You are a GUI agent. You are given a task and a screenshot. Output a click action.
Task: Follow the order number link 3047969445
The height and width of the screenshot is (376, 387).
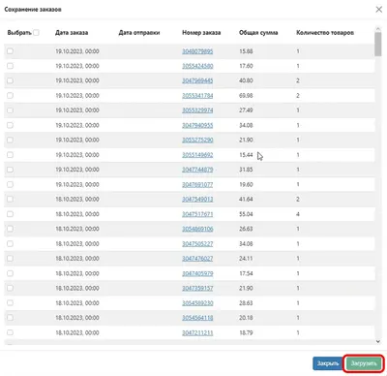(x=197, y=80)
